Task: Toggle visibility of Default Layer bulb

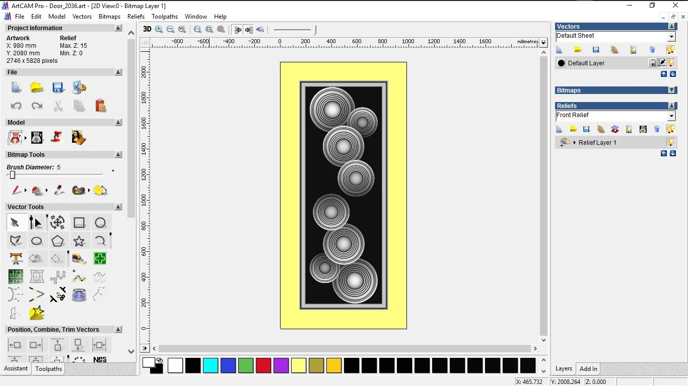Action: coord(671,63)
